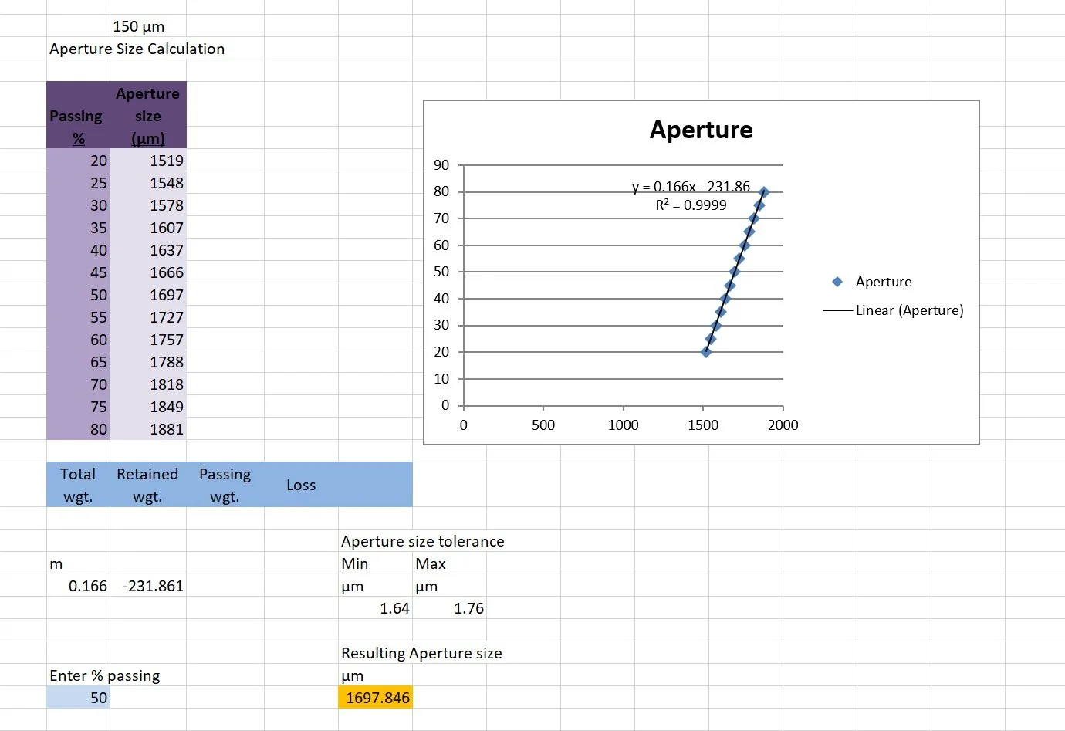The height and width of the screenshot is (731, 1065).
Task: Click the minimum tolerance value 1.64
Action: point(375,608)
